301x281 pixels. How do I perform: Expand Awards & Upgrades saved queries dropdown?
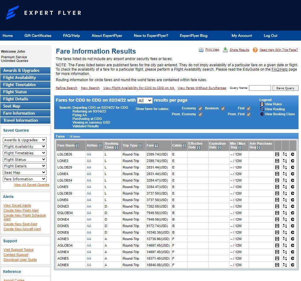point(24,140)
